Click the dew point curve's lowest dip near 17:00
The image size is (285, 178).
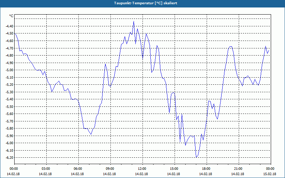[196, 157]
